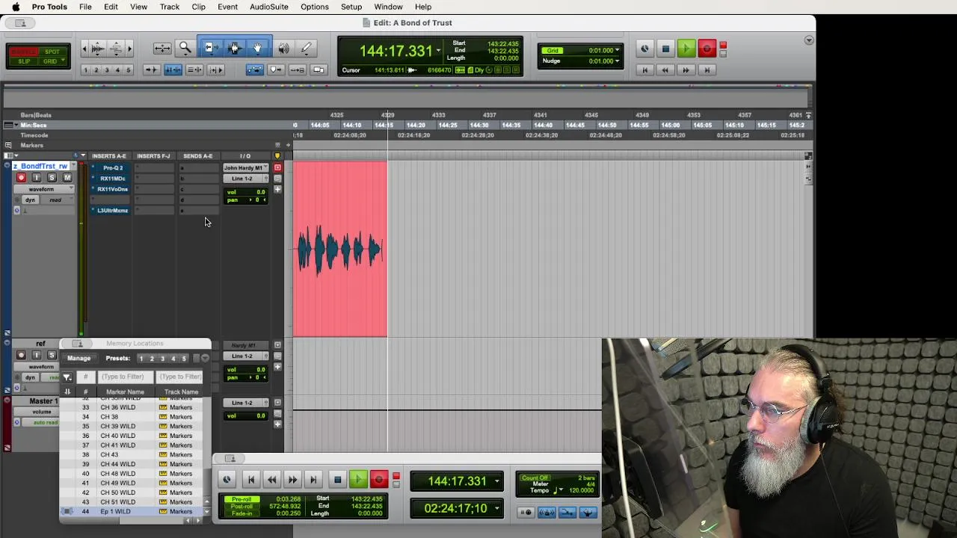Enable Shuffle edit mode
This screenshot has width=957, height=538.
click(24, 52)
